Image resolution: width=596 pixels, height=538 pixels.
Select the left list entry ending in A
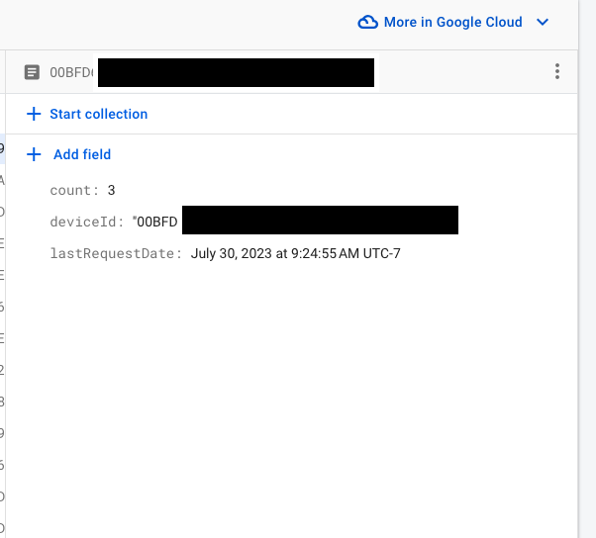[2, 180]
